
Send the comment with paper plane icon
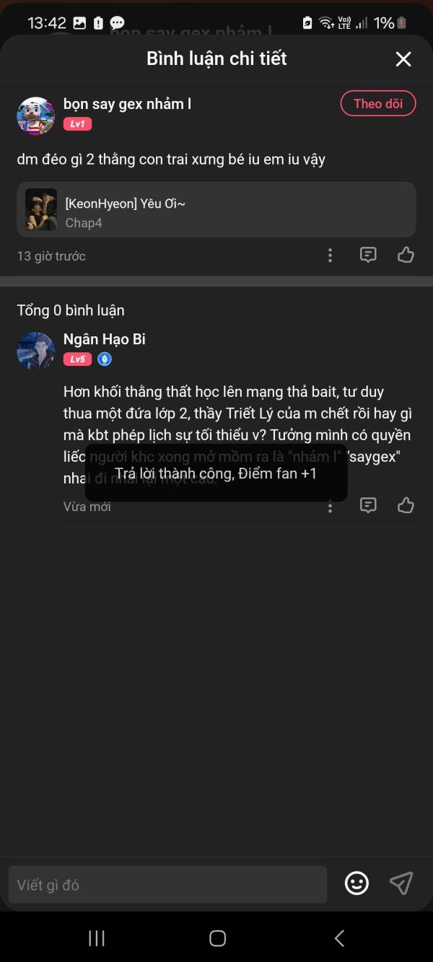coord(401,883)
